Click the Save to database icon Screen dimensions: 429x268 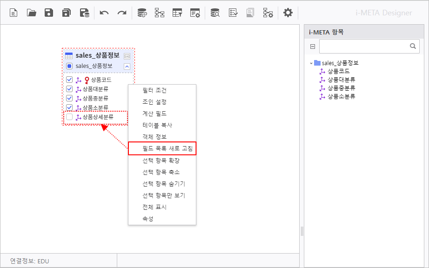coord(85,13)
